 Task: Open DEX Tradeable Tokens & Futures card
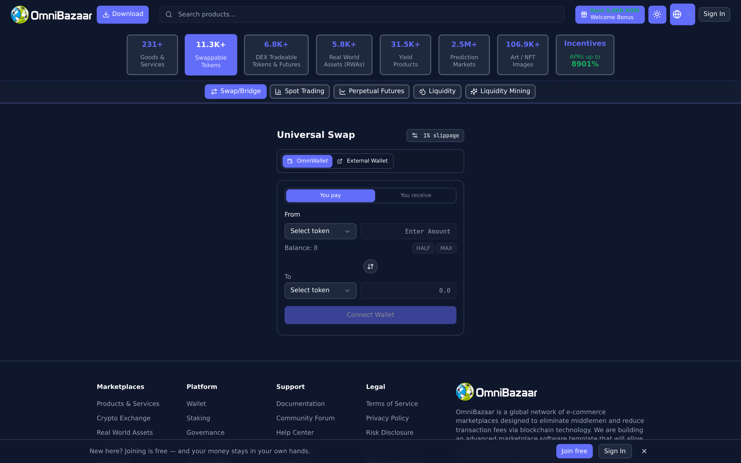tap(276, 55)
